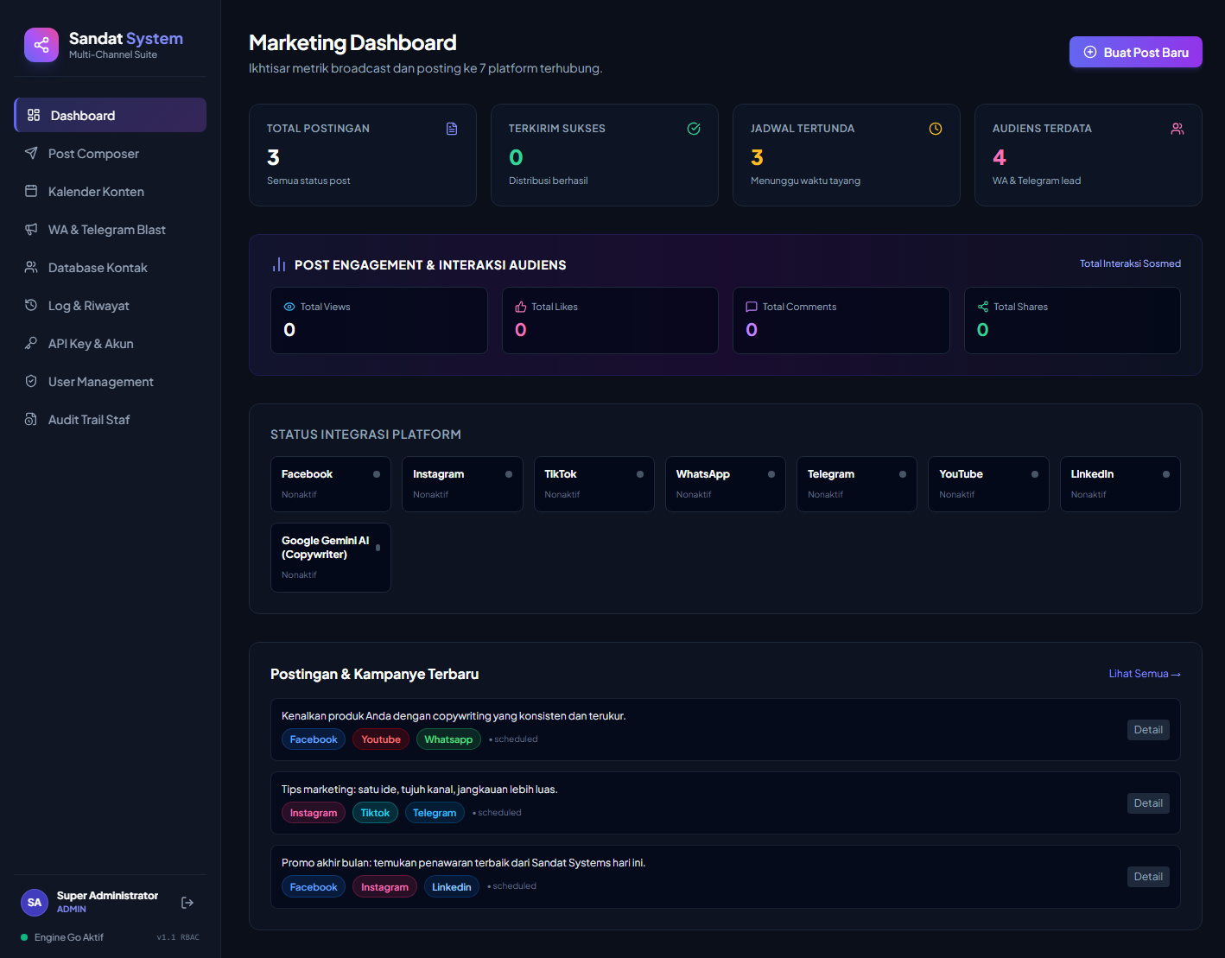Open the Google Gemini AI (Copywriter) card
The width and height of the screenshot is (1225, 958).
tap(331, 557)
